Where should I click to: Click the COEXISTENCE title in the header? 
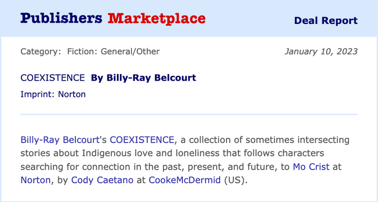53,78
